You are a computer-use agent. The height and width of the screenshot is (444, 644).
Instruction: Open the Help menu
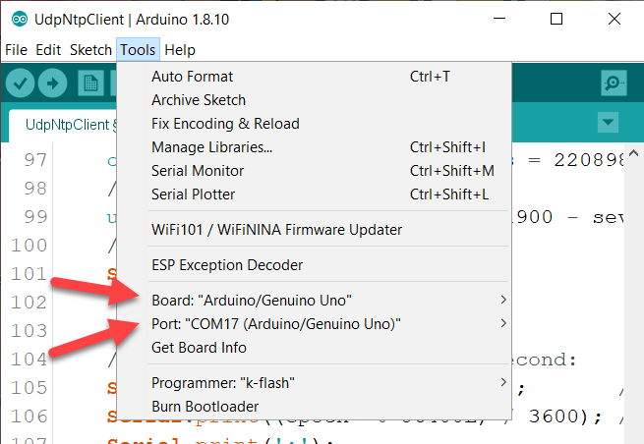pos(180,50)
